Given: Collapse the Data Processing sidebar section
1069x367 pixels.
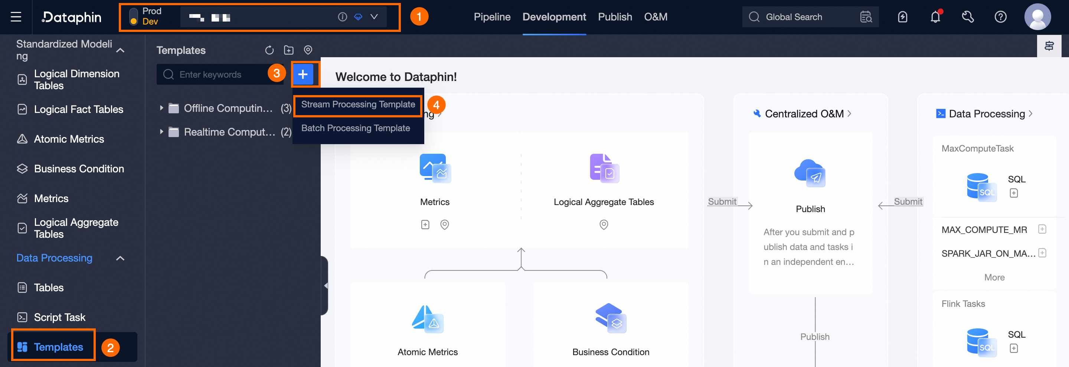Looking at the screenshot, I should tap(120, 258).
